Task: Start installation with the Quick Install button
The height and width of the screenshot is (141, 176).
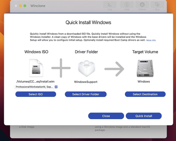Action: tap(144, 116)
